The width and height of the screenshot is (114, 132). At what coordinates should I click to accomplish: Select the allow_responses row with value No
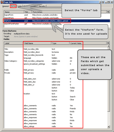coord(56,123)
